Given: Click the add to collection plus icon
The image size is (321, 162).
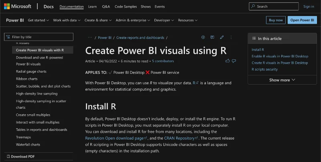Looking at the screenshot, I should coord(203,37).
